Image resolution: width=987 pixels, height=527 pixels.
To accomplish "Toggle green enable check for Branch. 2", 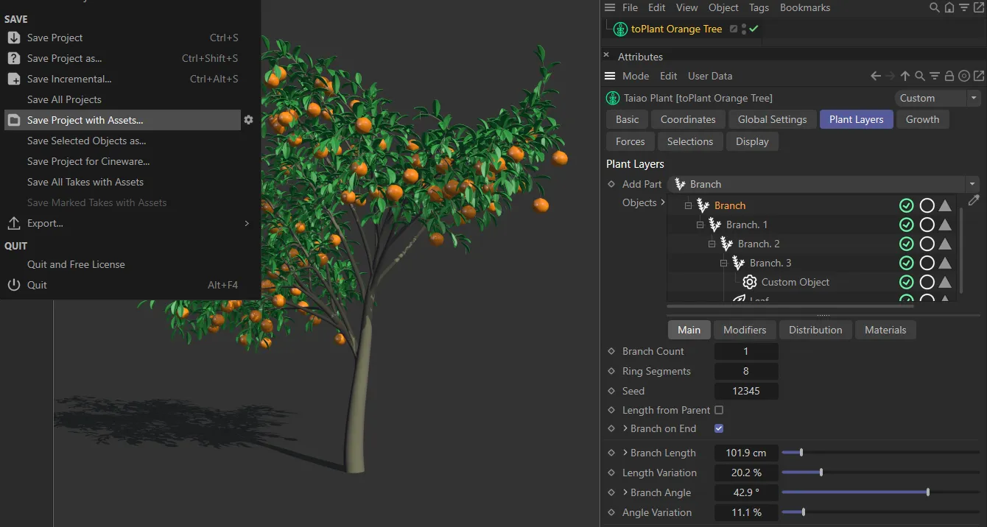I will pyautogui.click(x=906, y=244).
